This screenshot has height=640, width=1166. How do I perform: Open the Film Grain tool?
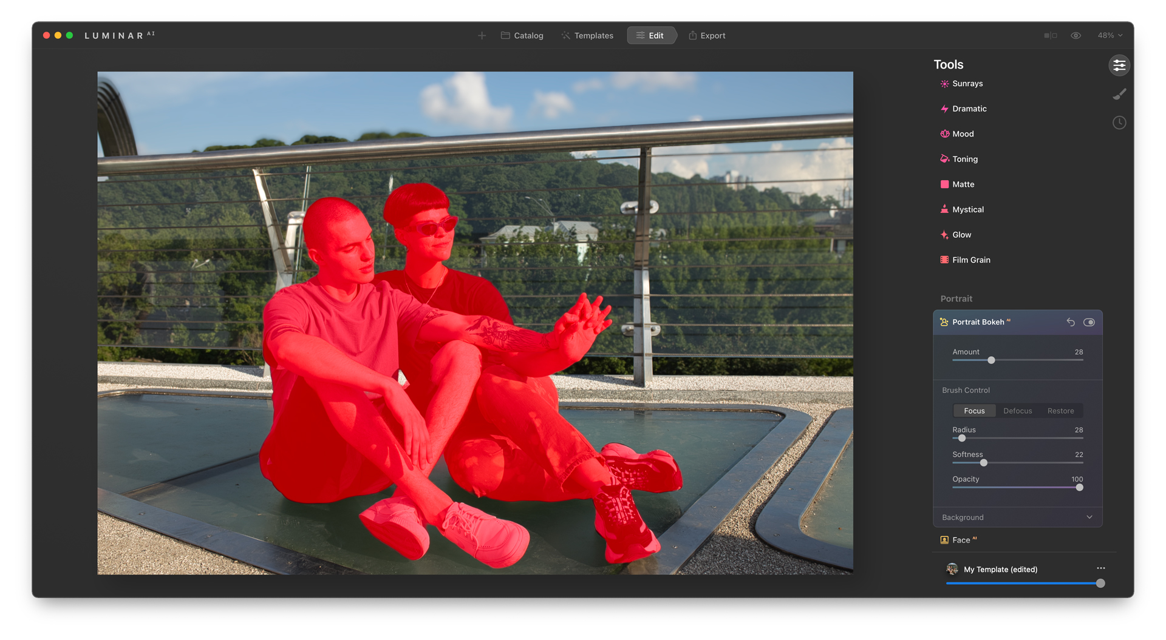pos(971,260)
